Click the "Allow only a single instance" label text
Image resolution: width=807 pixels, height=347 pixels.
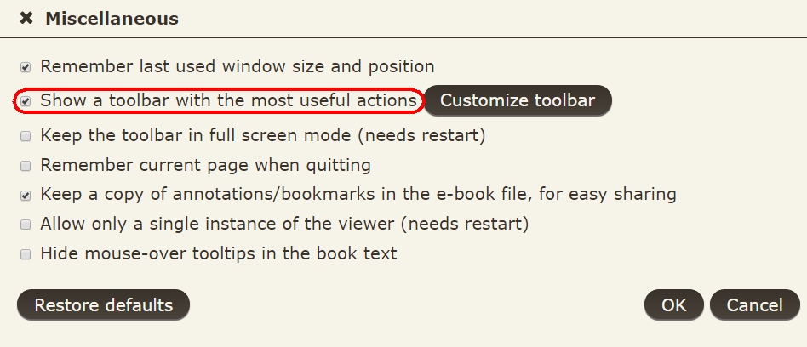pos(284,224)
